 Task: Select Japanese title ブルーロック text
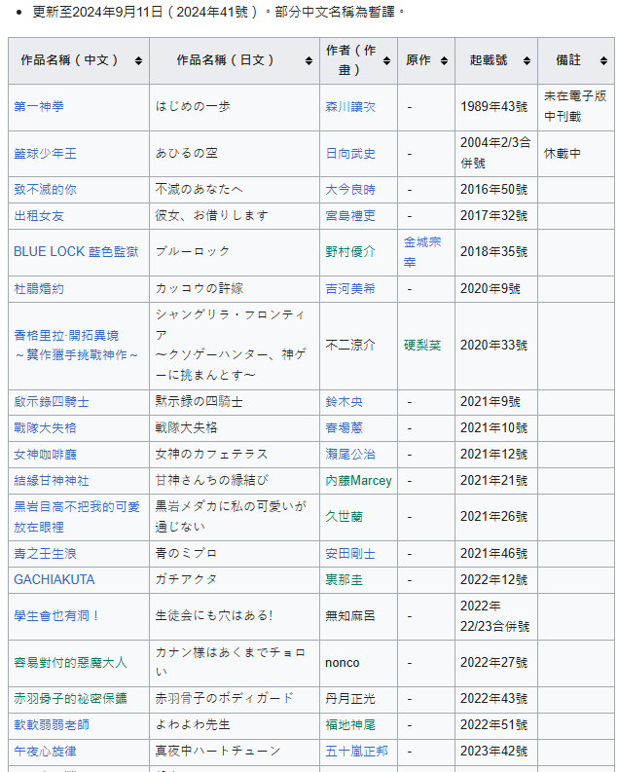[193, 251]
